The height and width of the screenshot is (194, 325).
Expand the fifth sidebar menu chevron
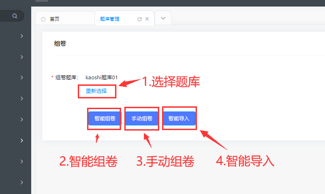(x=22, y=119)
